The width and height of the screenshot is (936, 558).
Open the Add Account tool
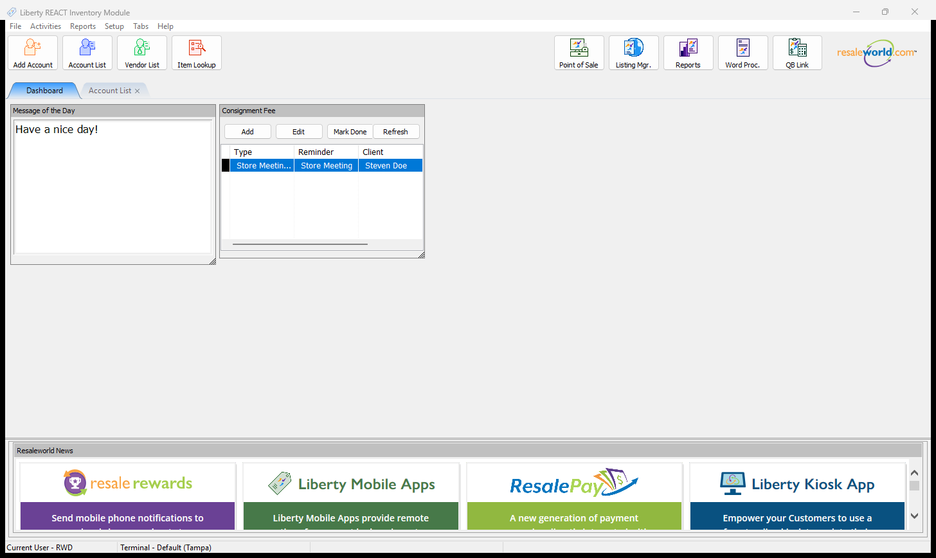(33, 53)
